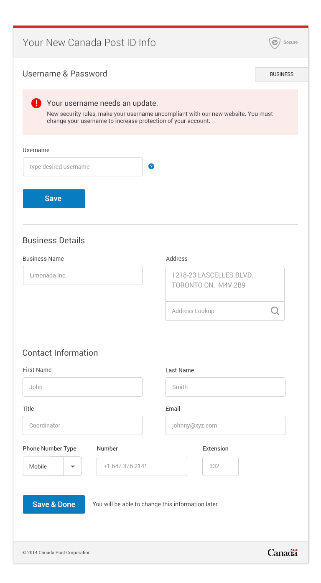Click the Extension input field
This screenshot has height=583, width=321.
(220, 466)
